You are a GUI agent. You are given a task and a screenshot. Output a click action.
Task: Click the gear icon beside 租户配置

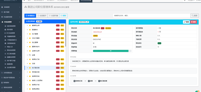coord(2,12)
